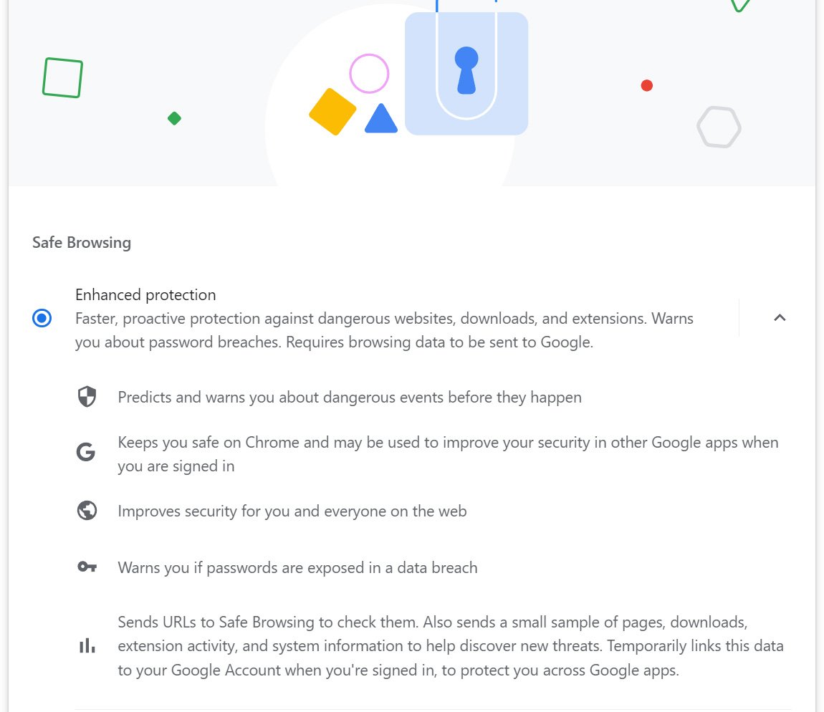Click the yellow diamond shape in the illustration
Viewport: 824px width, 712px height.
[x=332, y=112]
